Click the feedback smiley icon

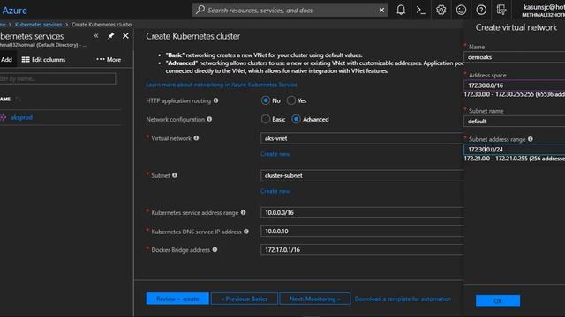point(461,10)
